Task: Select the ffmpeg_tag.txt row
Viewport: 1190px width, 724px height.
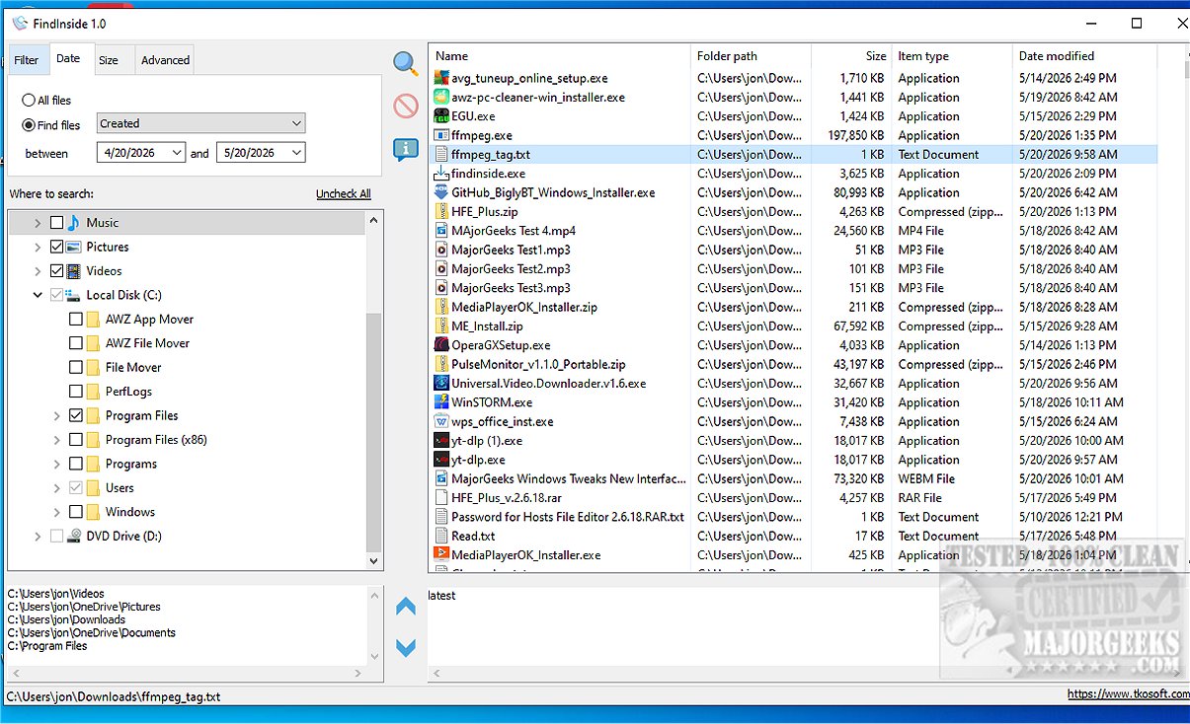Action: (793, 155)
